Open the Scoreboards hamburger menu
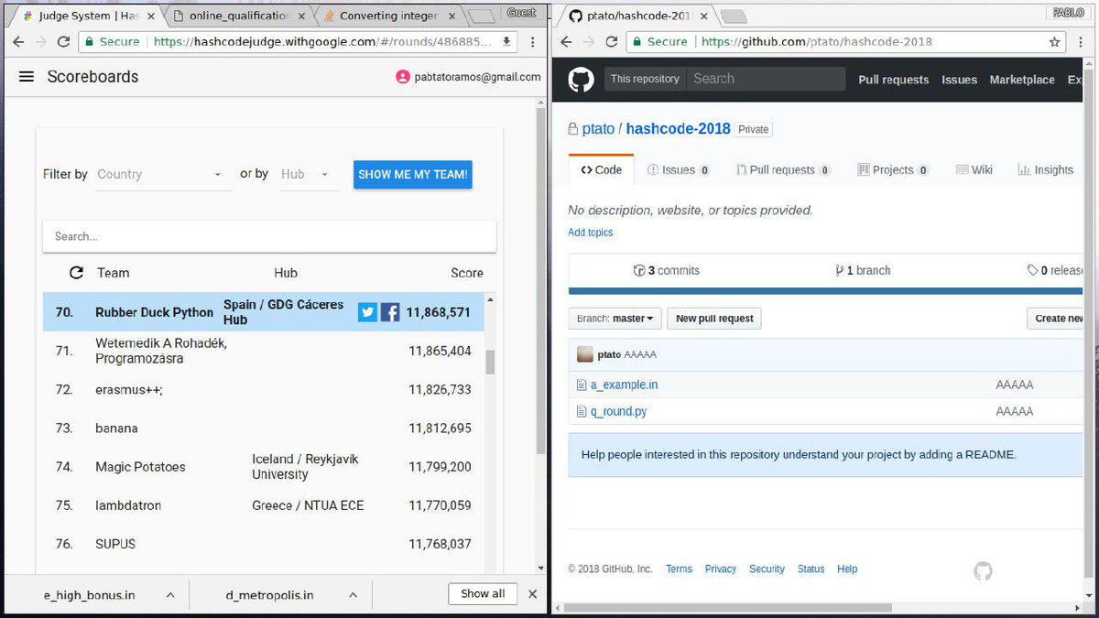 [27, 77]
